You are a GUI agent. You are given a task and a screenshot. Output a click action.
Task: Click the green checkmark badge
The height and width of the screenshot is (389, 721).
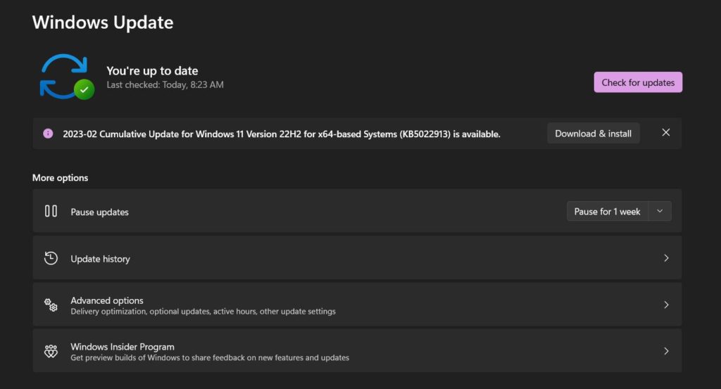[84, 89]
